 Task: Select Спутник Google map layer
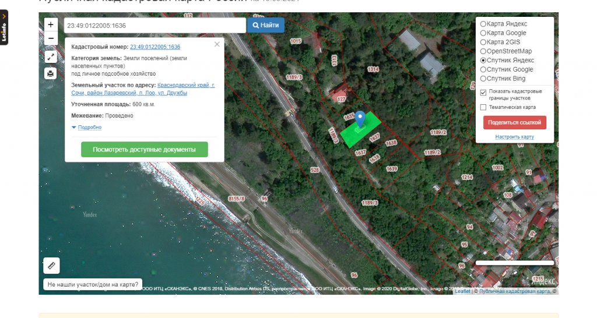coord(483,69)
